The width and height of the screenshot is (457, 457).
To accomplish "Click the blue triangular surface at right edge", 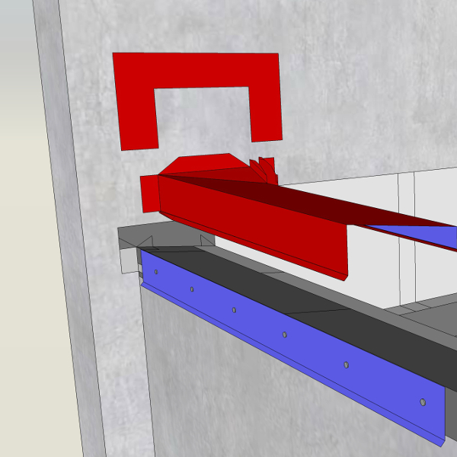I will pyautogui.click(x=427, y=237).
